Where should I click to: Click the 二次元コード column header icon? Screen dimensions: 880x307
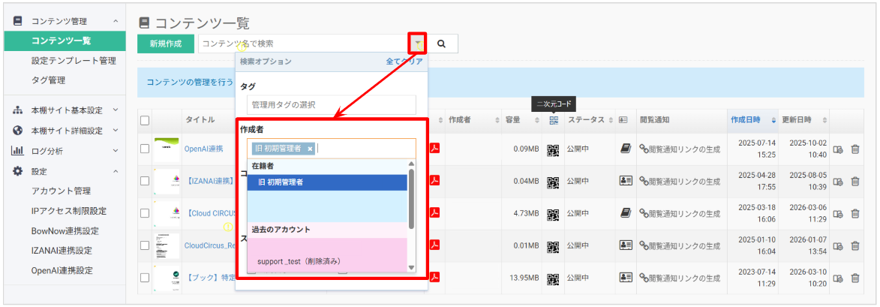tap(554, 119)
